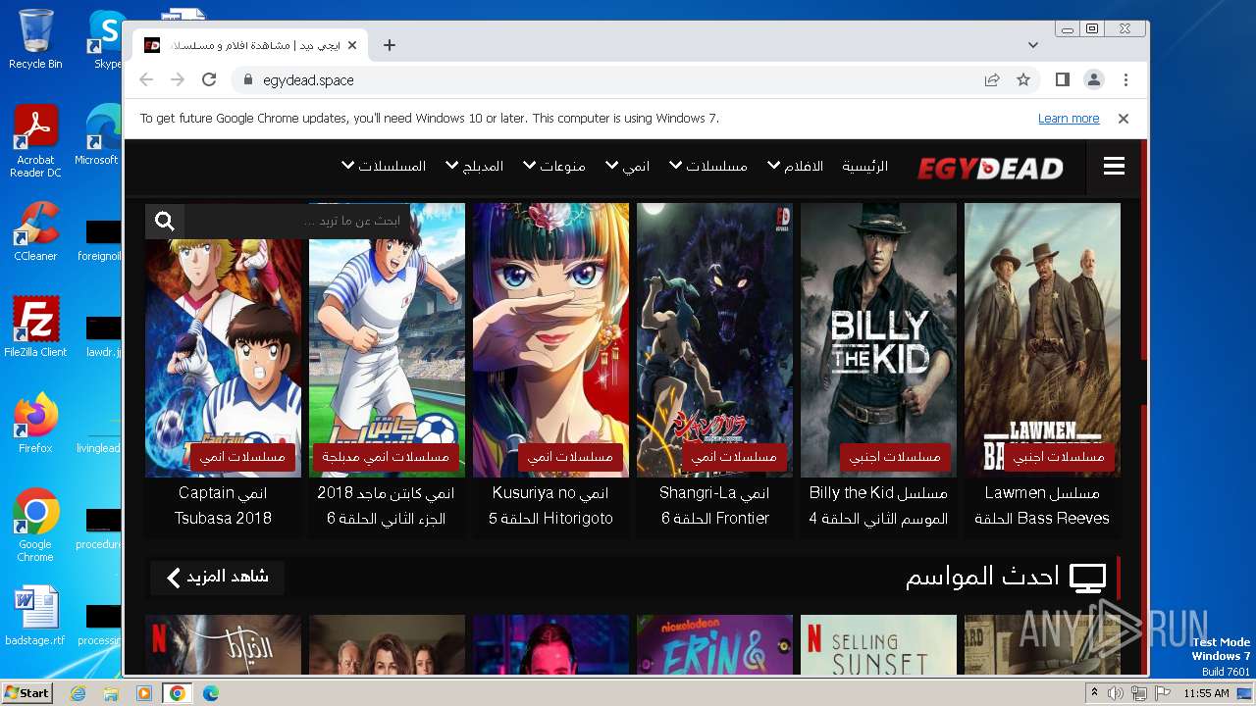Open Lawmen Bass Reeves poster
The height and width of the screenshot is (706, 1256).
click(x=1042, y=339)
